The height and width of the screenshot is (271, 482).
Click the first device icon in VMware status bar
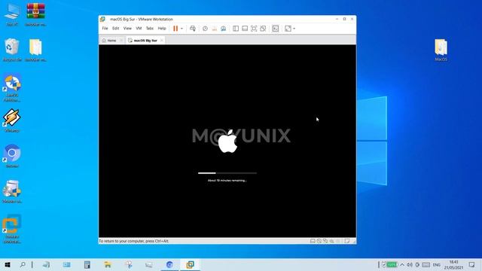pos(313,241)
